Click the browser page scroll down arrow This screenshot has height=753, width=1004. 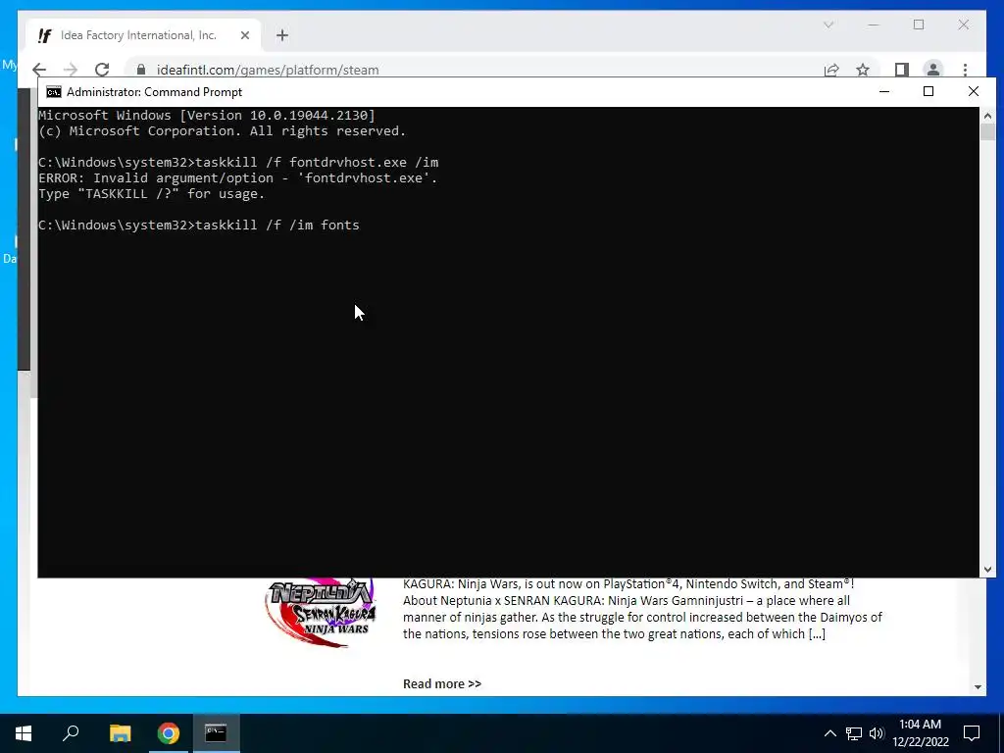pyautogui.click(x=978, y=687)
